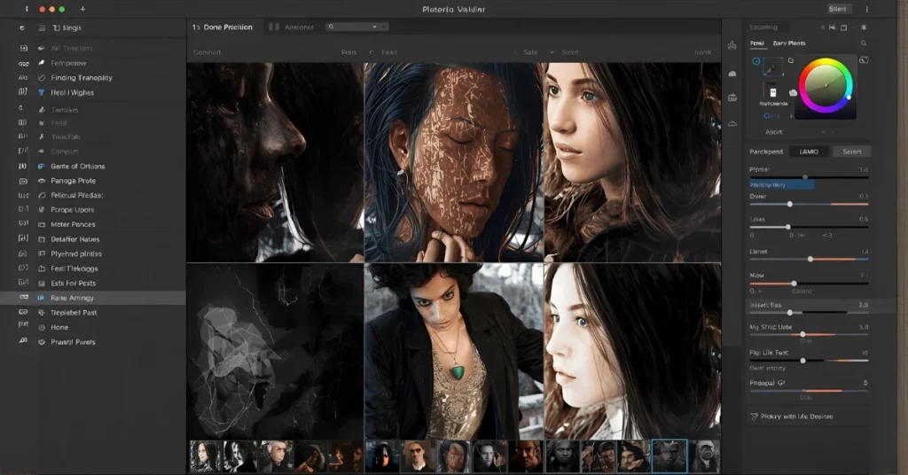Click the Finding Tranopiity list item
Screen dimensions: 908x475
point(82,77)
